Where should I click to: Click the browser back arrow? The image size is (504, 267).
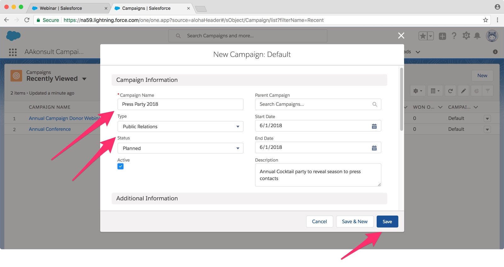pyautogui.click(x=7, y=20)
